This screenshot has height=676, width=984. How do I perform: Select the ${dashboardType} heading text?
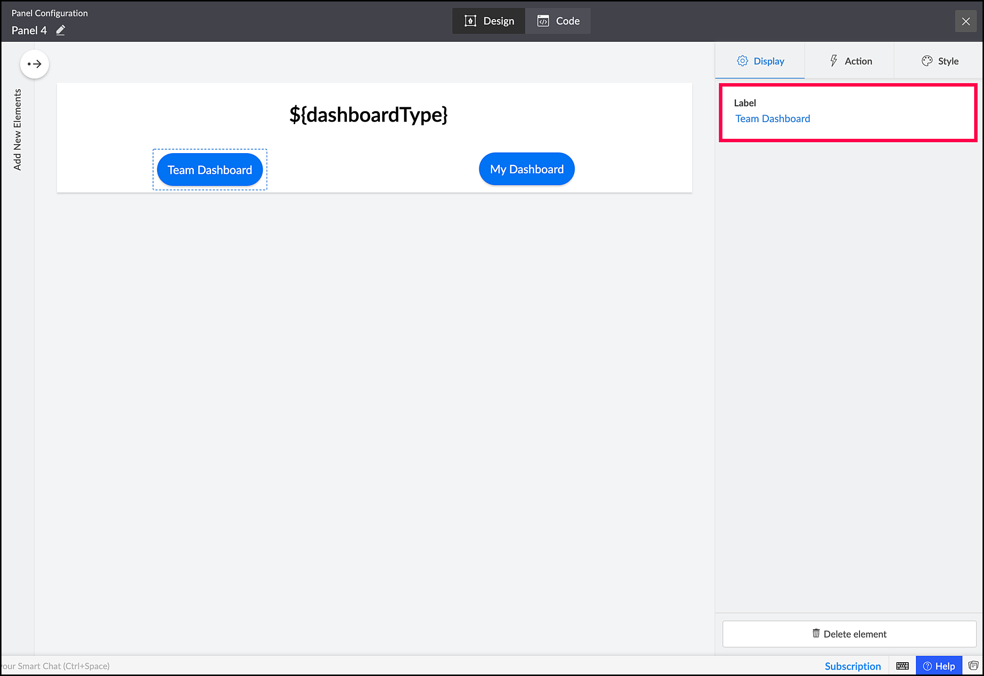pos(369,115)
